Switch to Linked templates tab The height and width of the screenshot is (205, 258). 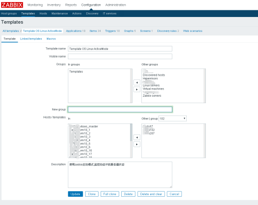point(31,39)
